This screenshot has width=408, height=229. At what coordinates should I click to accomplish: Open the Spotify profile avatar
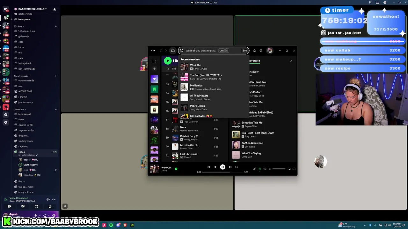coord(270,51)
